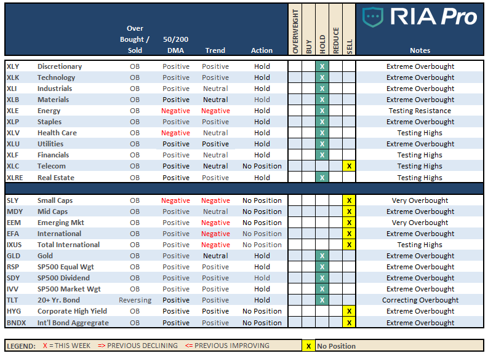488x356 pixels.
Task: Click the Over Bought / Sold column header
Action: point(135,39)
